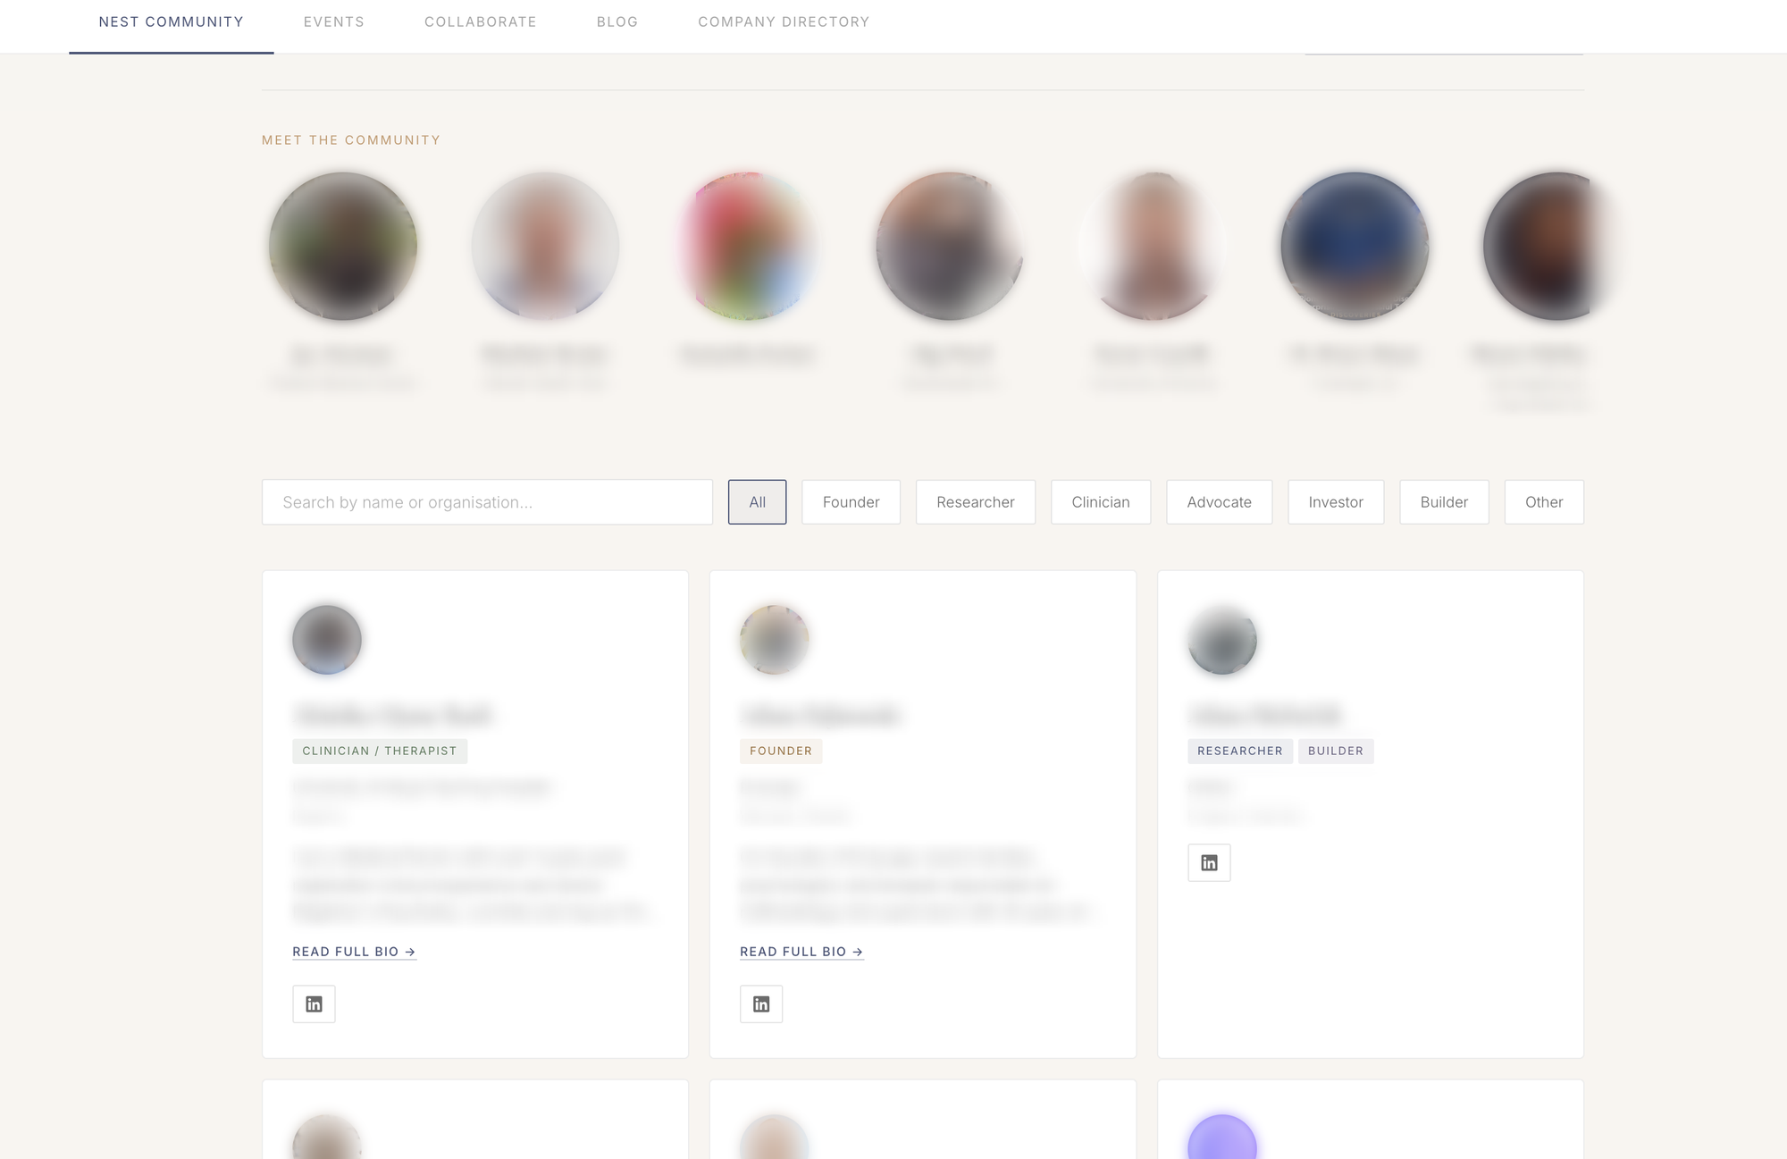1787x1159 pixels.
Task: Click the Meet the Community heading
Action: click(351, 140)
